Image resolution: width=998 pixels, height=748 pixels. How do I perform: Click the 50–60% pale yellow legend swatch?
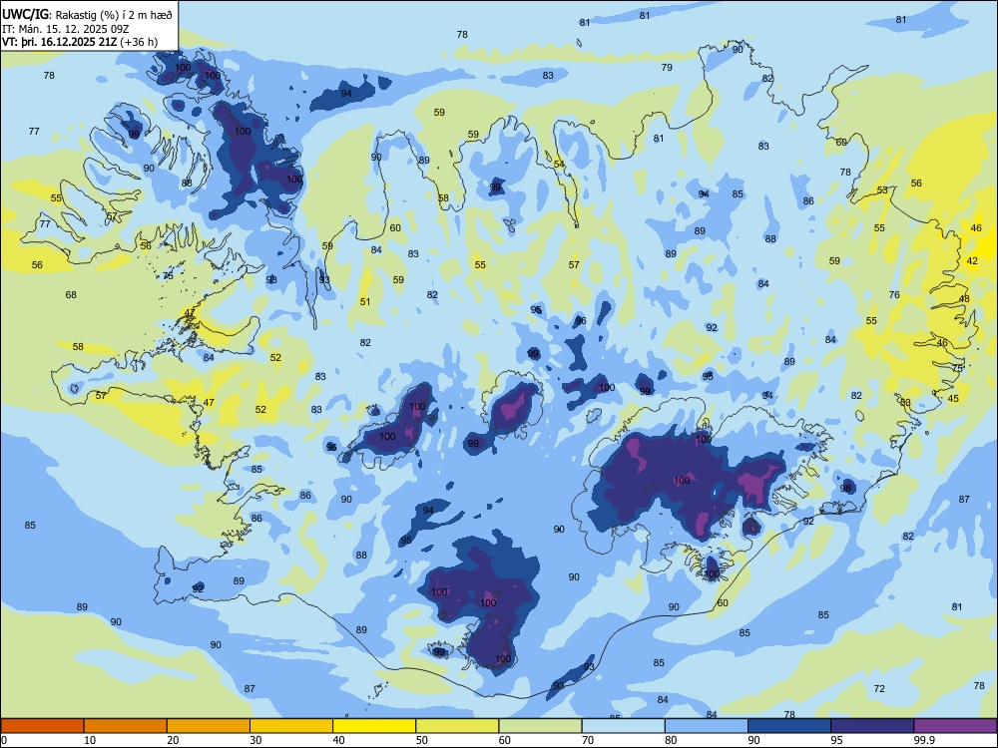[457, 726]
